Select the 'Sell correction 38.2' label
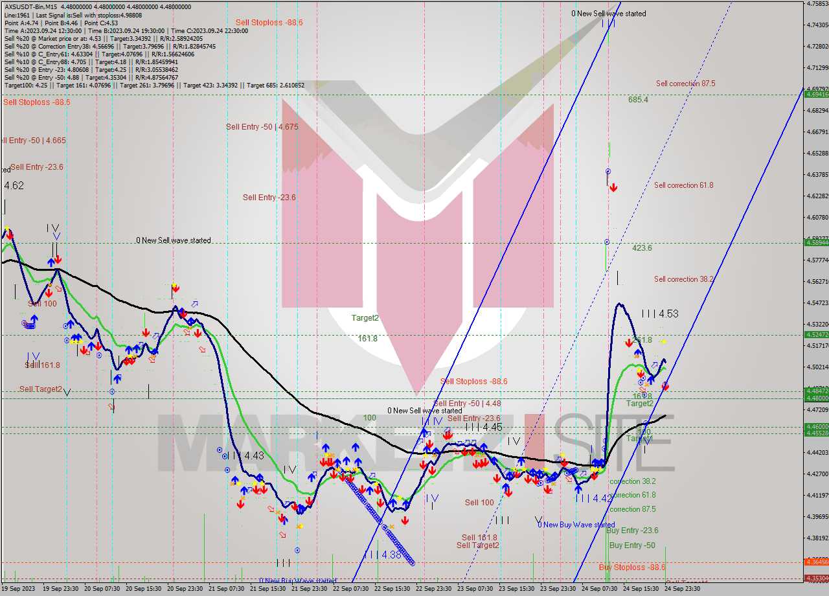829x596 pixels. [683, 279]
